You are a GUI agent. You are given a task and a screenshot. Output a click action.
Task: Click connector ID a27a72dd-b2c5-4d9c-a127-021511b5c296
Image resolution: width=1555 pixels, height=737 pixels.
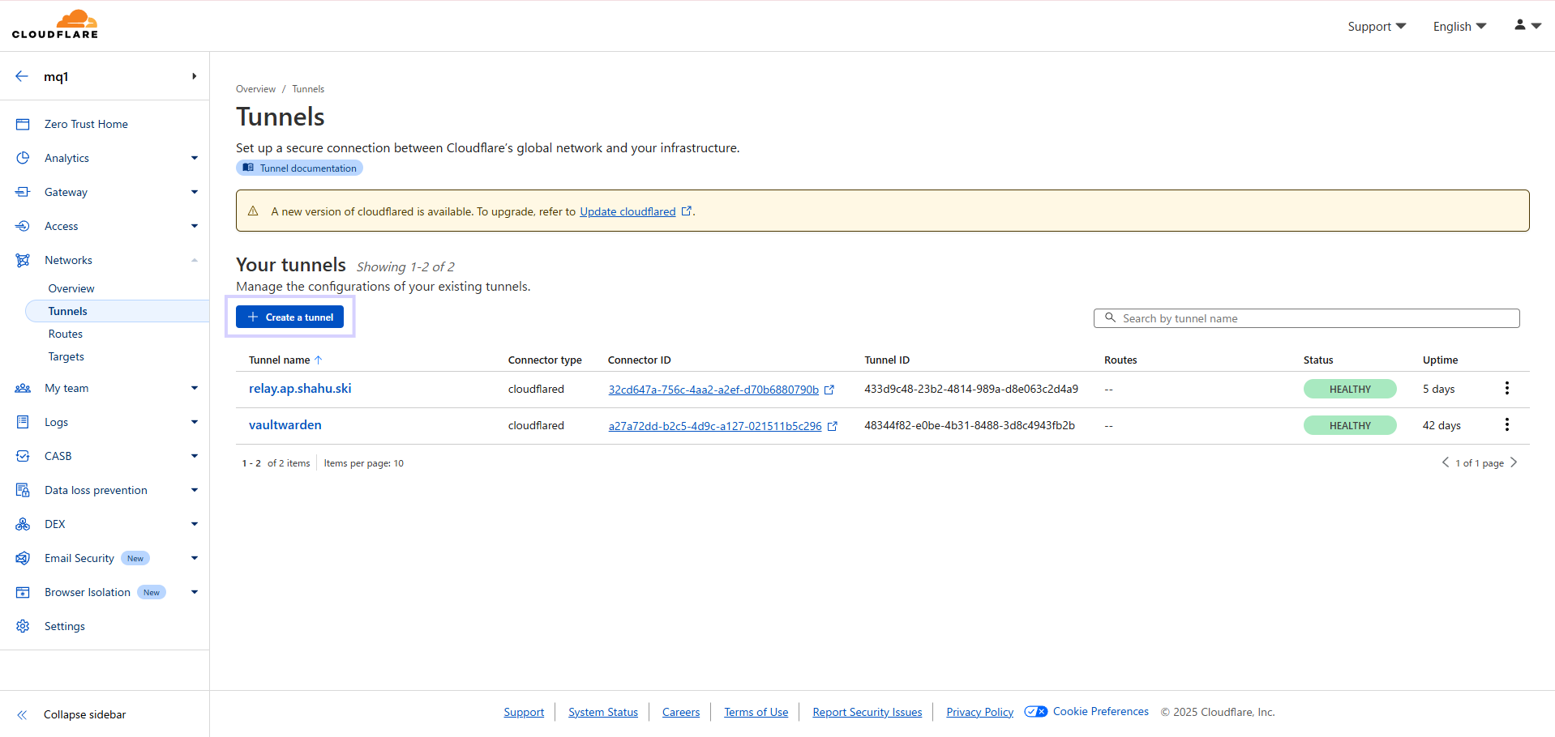(715, 426)
